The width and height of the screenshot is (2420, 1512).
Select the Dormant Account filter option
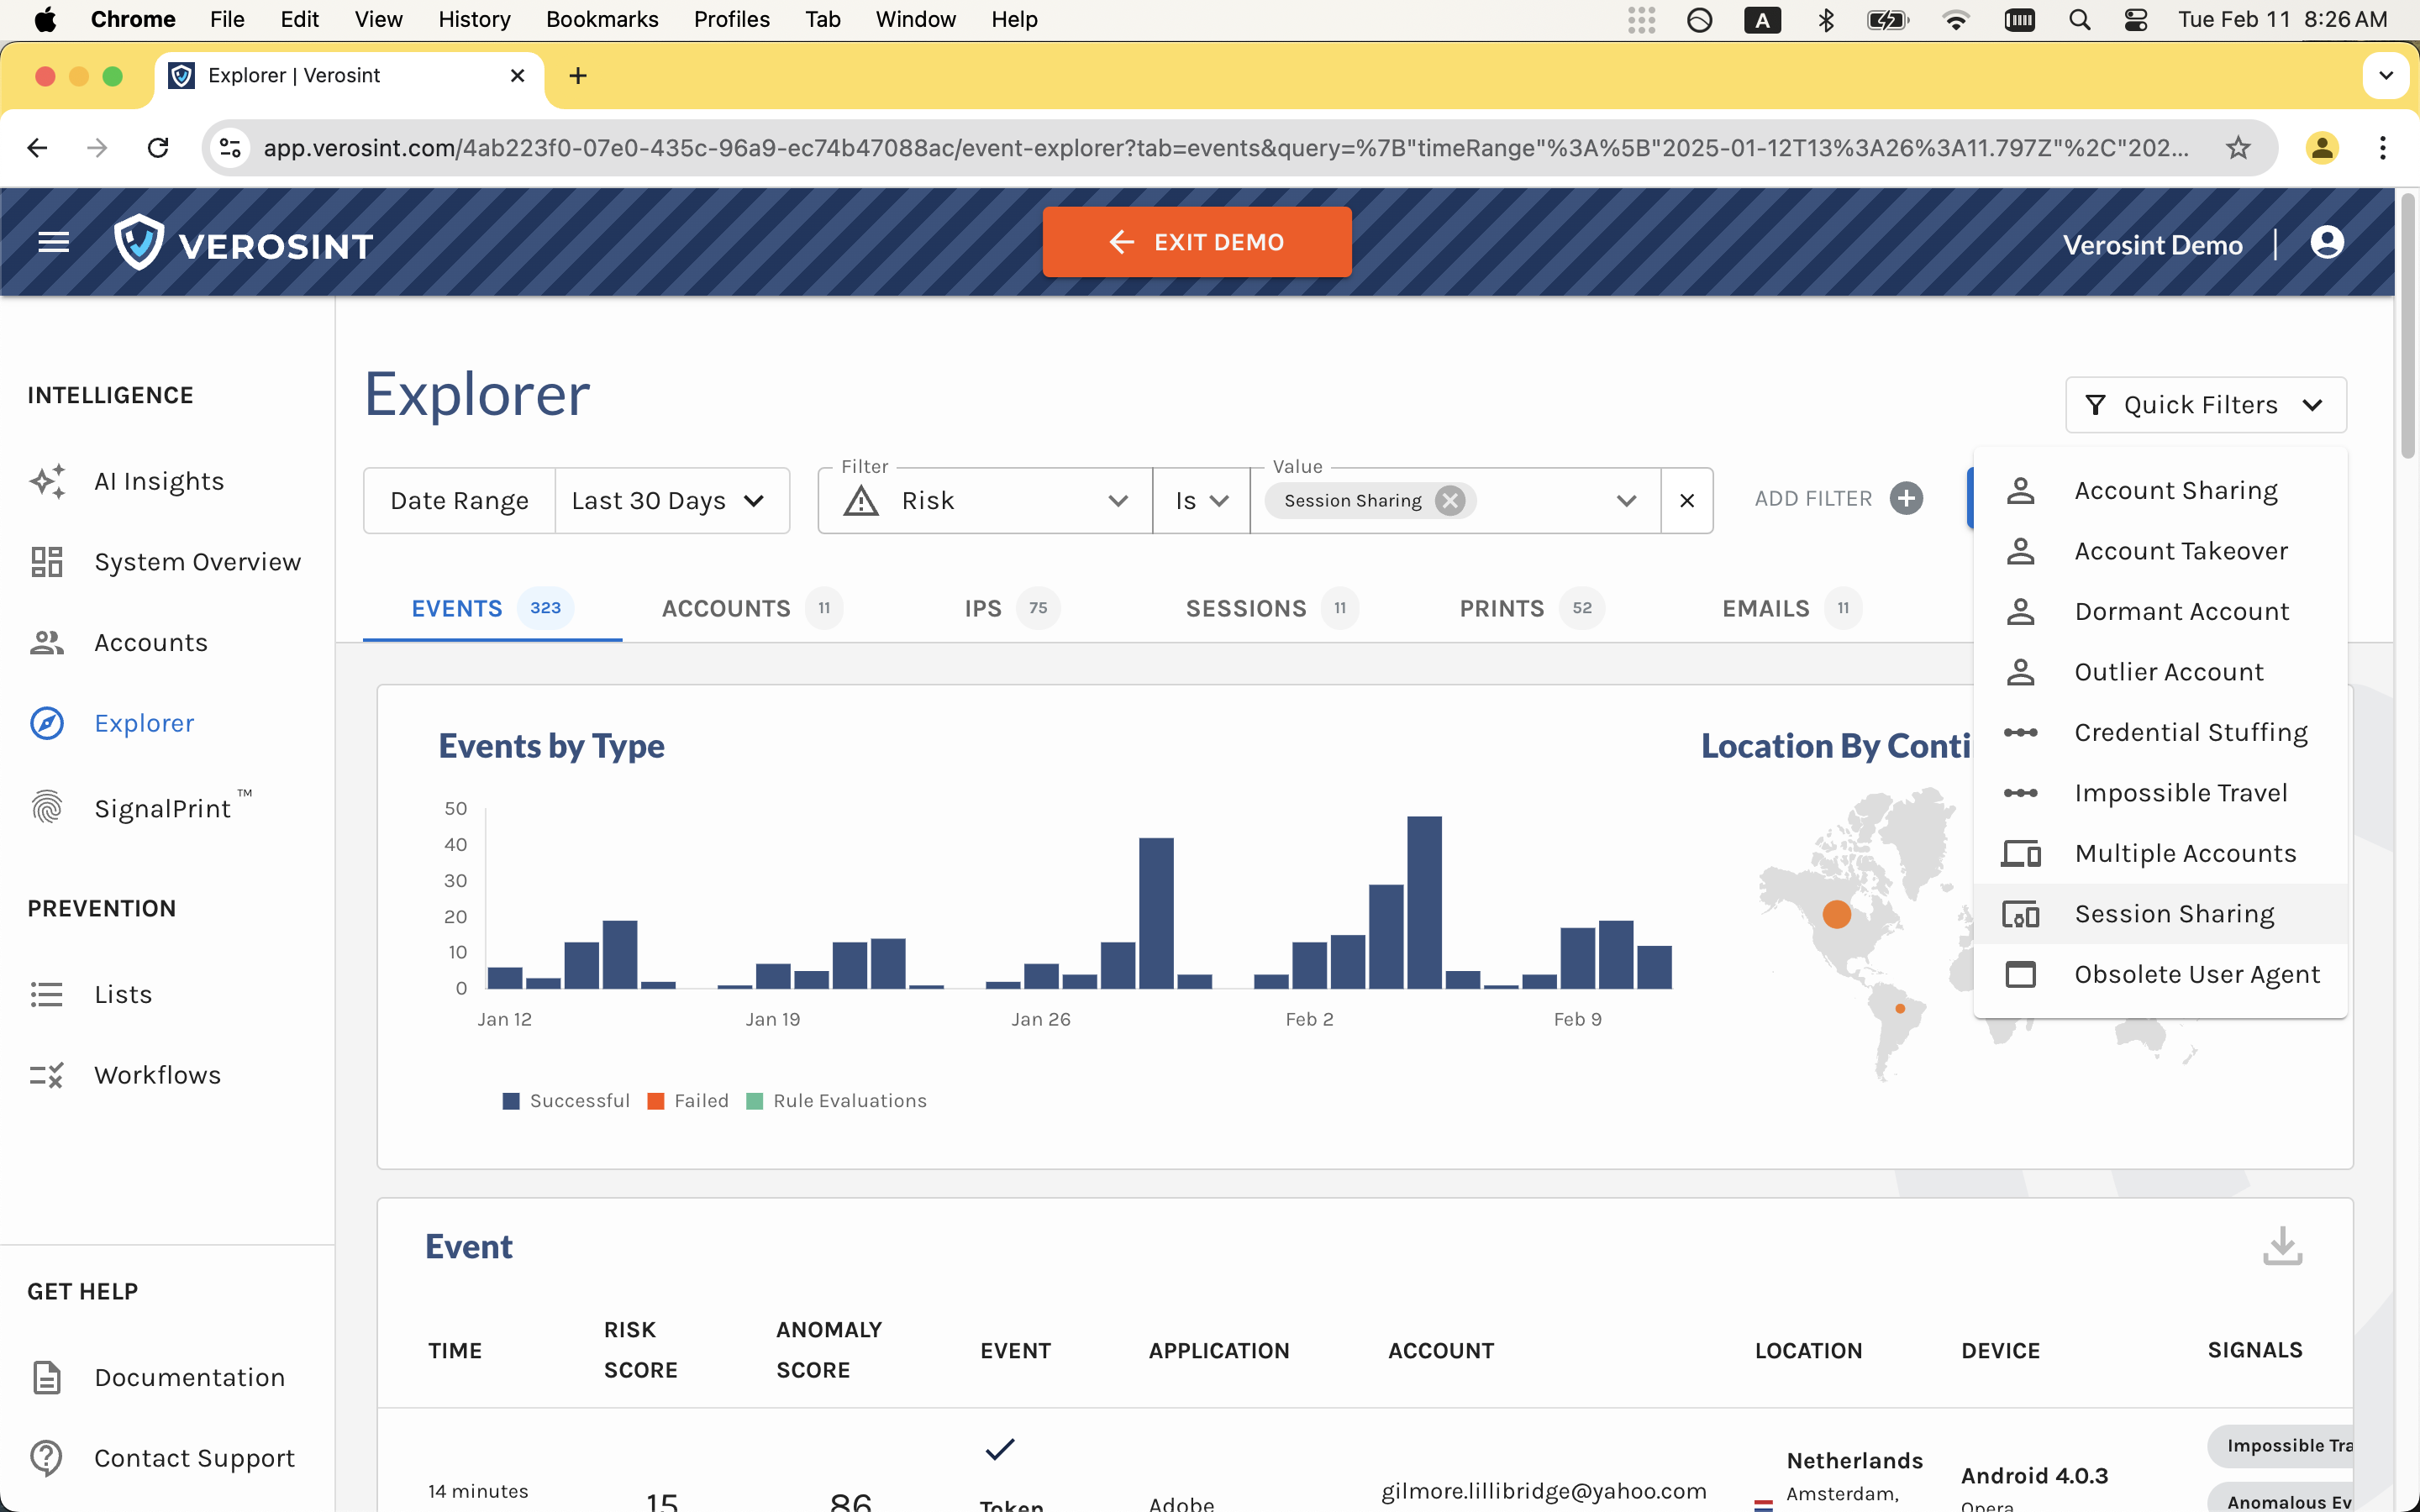(2181, 610)
